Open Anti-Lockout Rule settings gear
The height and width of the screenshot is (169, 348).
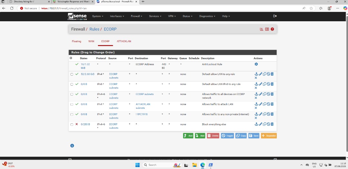tap(256, 64)
